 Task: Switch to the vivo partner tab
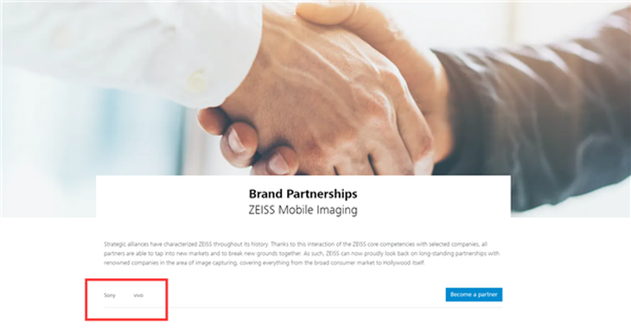[138, 295]
